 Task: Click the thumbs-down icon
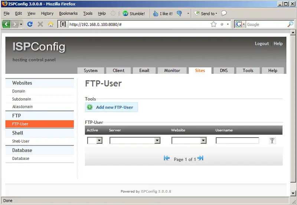tap(179, 13)
